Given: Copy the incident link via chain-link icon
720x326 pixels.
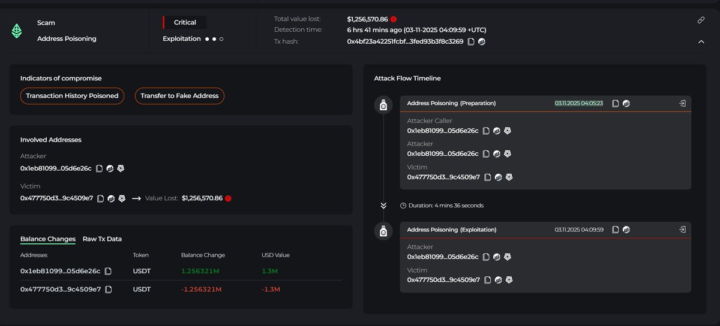Looking at the screenshot, I should 700,20.
